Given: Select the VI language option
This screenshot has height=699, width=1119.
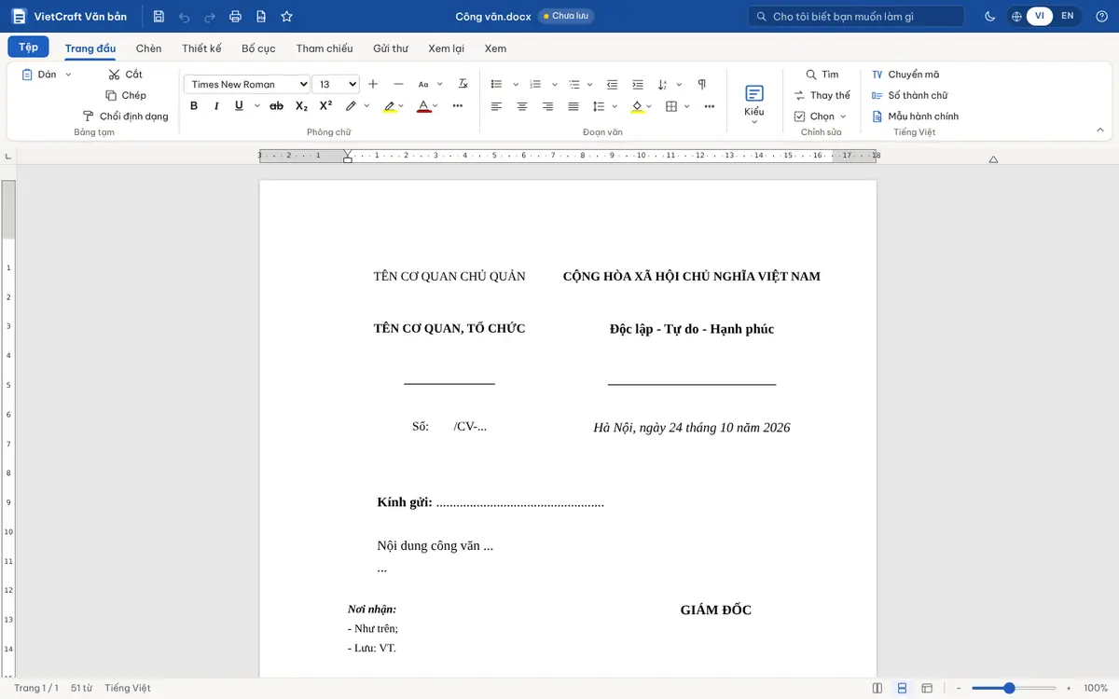Looking at the screenshot, I should coord(1040,16).
